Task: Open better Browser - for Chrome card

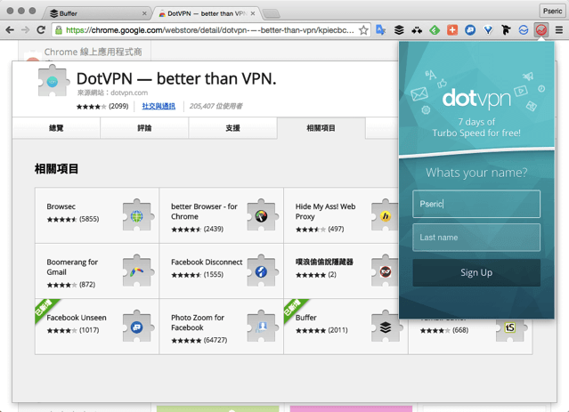Action: (x=222, y=215)
